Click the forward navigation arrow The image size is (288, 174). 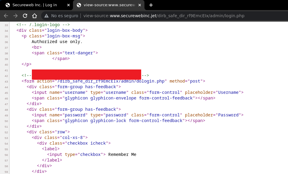(x=15, y=16)
